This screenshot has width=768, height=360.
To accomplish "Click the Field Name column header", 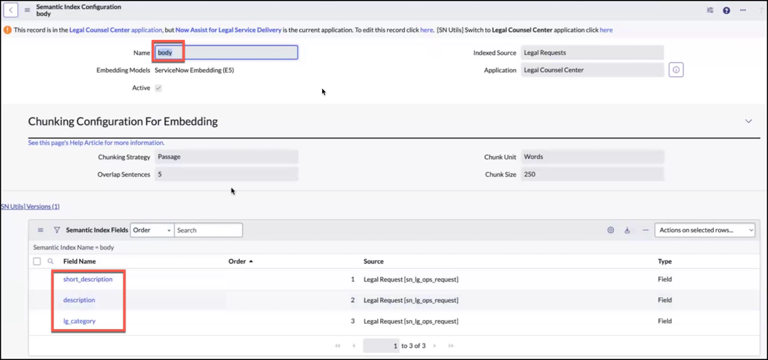I will [80, 261].
